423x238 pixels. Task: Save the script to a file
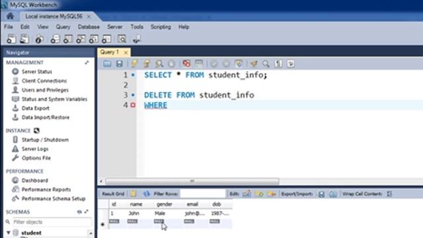coord(119,63)
